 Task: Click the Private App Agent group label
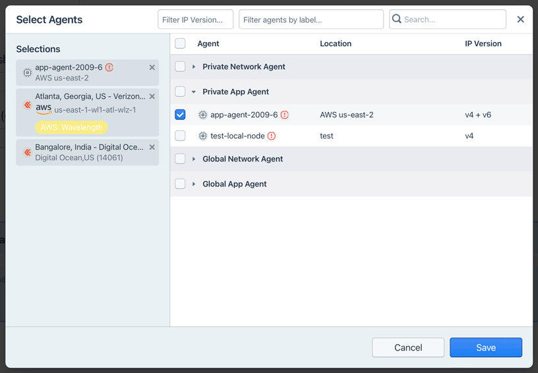[236, 92]
